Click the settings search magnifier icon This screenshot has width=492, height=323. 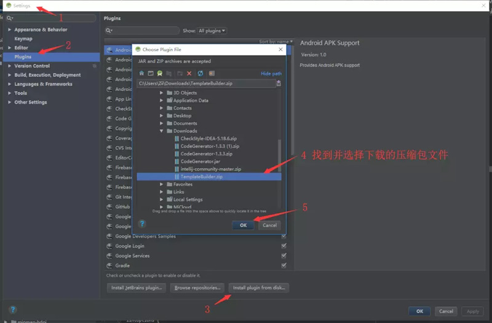10,18
